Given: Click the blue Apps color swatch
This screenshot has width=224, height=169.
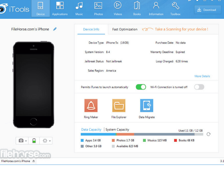Looking at the screenshot, I should tap(82, 141).
